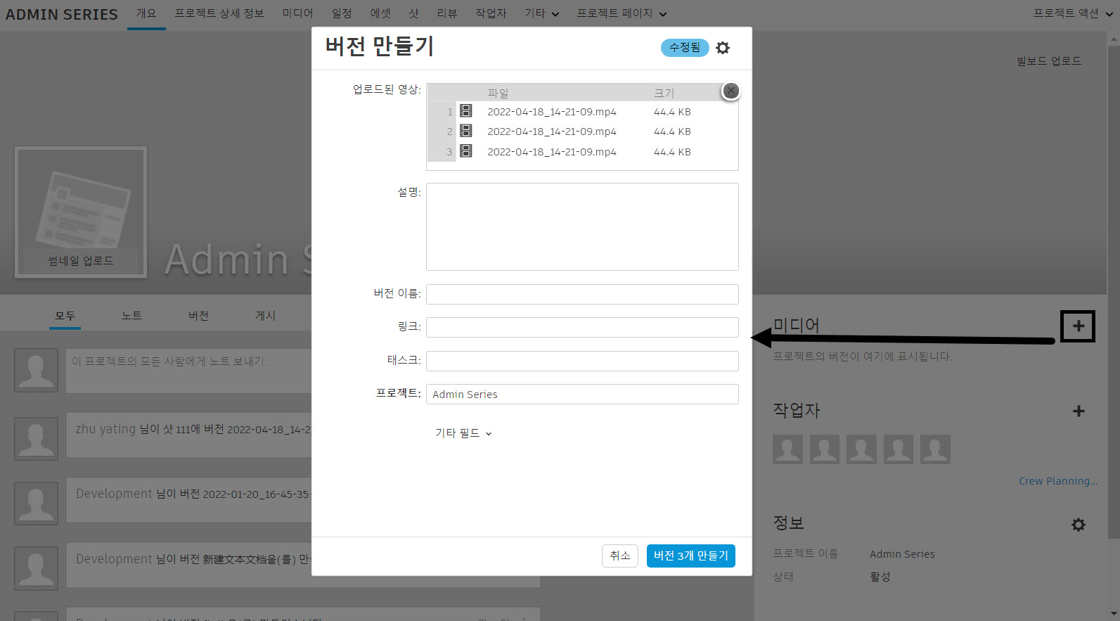The image size is (1120, 621).
Task: Select the 노트 activity filter tab
Action: coord(132,316)
